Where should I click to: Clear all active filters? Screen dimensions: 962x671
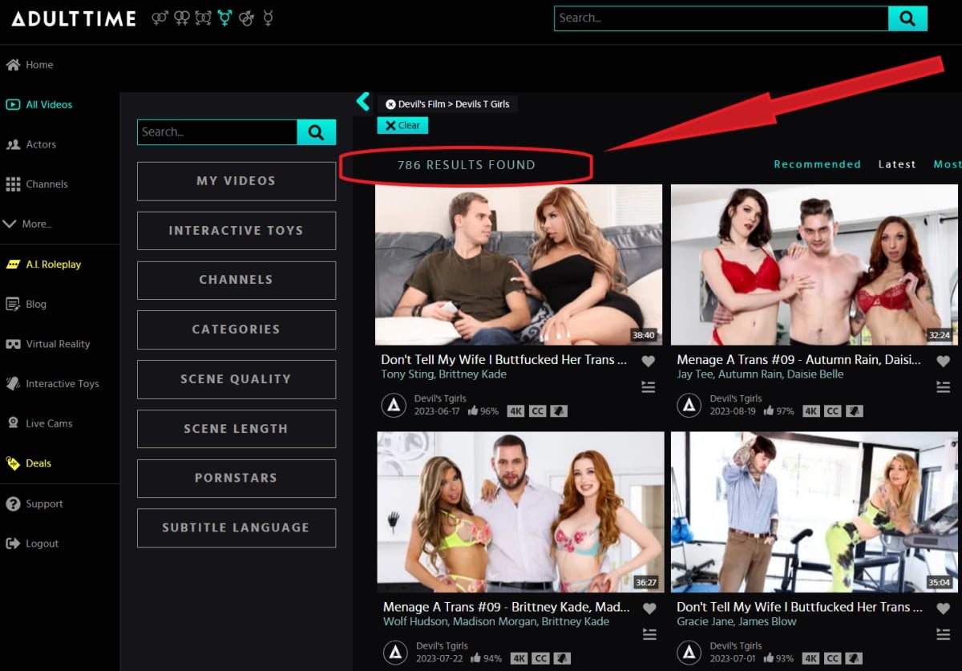point(402,125)
